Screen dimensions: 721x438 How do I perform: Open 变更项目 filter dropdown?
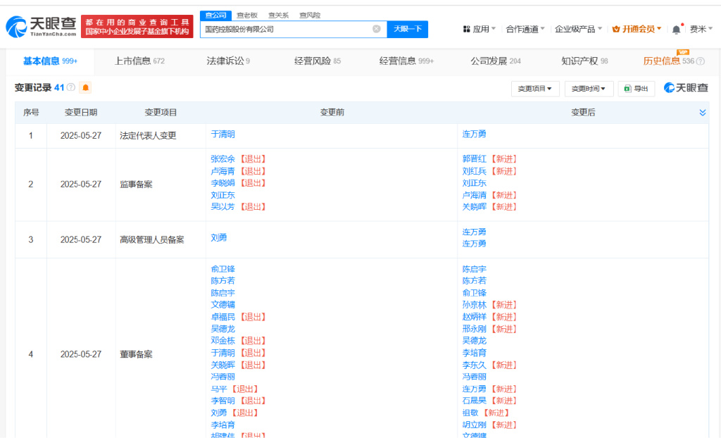535,88
